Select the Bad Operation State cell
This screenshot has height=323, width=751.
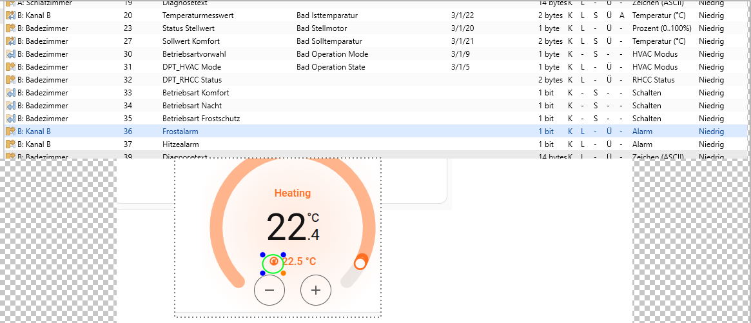click(331, 66)
